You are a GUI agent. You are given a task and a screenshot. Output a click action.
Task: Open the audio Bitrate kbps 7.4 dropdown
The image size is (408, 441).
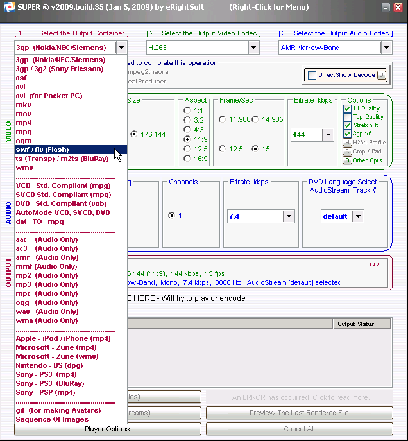tap(289, 216)
